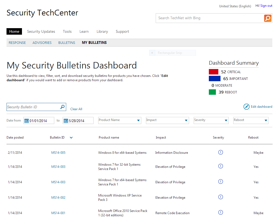The width and height of the screenshot is (278, 219).
Task: Click the Rectangular Snip overlay label
Action: pos(170,53)
